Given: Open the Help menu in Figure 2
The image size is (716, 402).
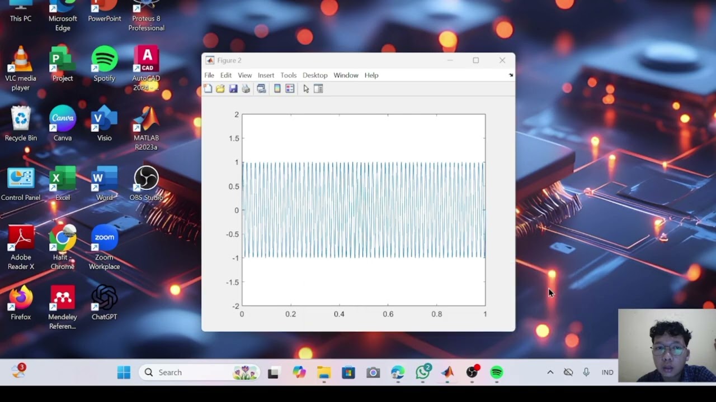Looking at the screenshot, I should click(371, 75).
